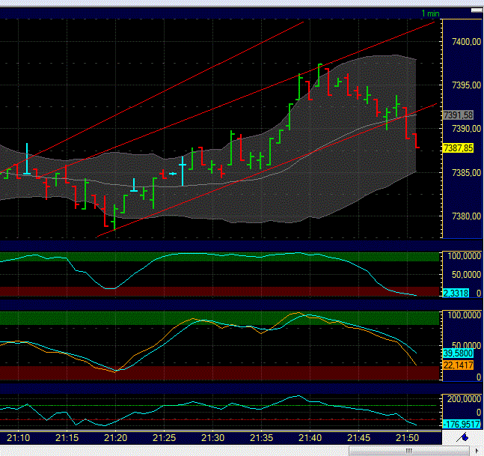484x456 pixels.
Task: Click the 21:45 time axis label
Action: click(x=358, y=438)
